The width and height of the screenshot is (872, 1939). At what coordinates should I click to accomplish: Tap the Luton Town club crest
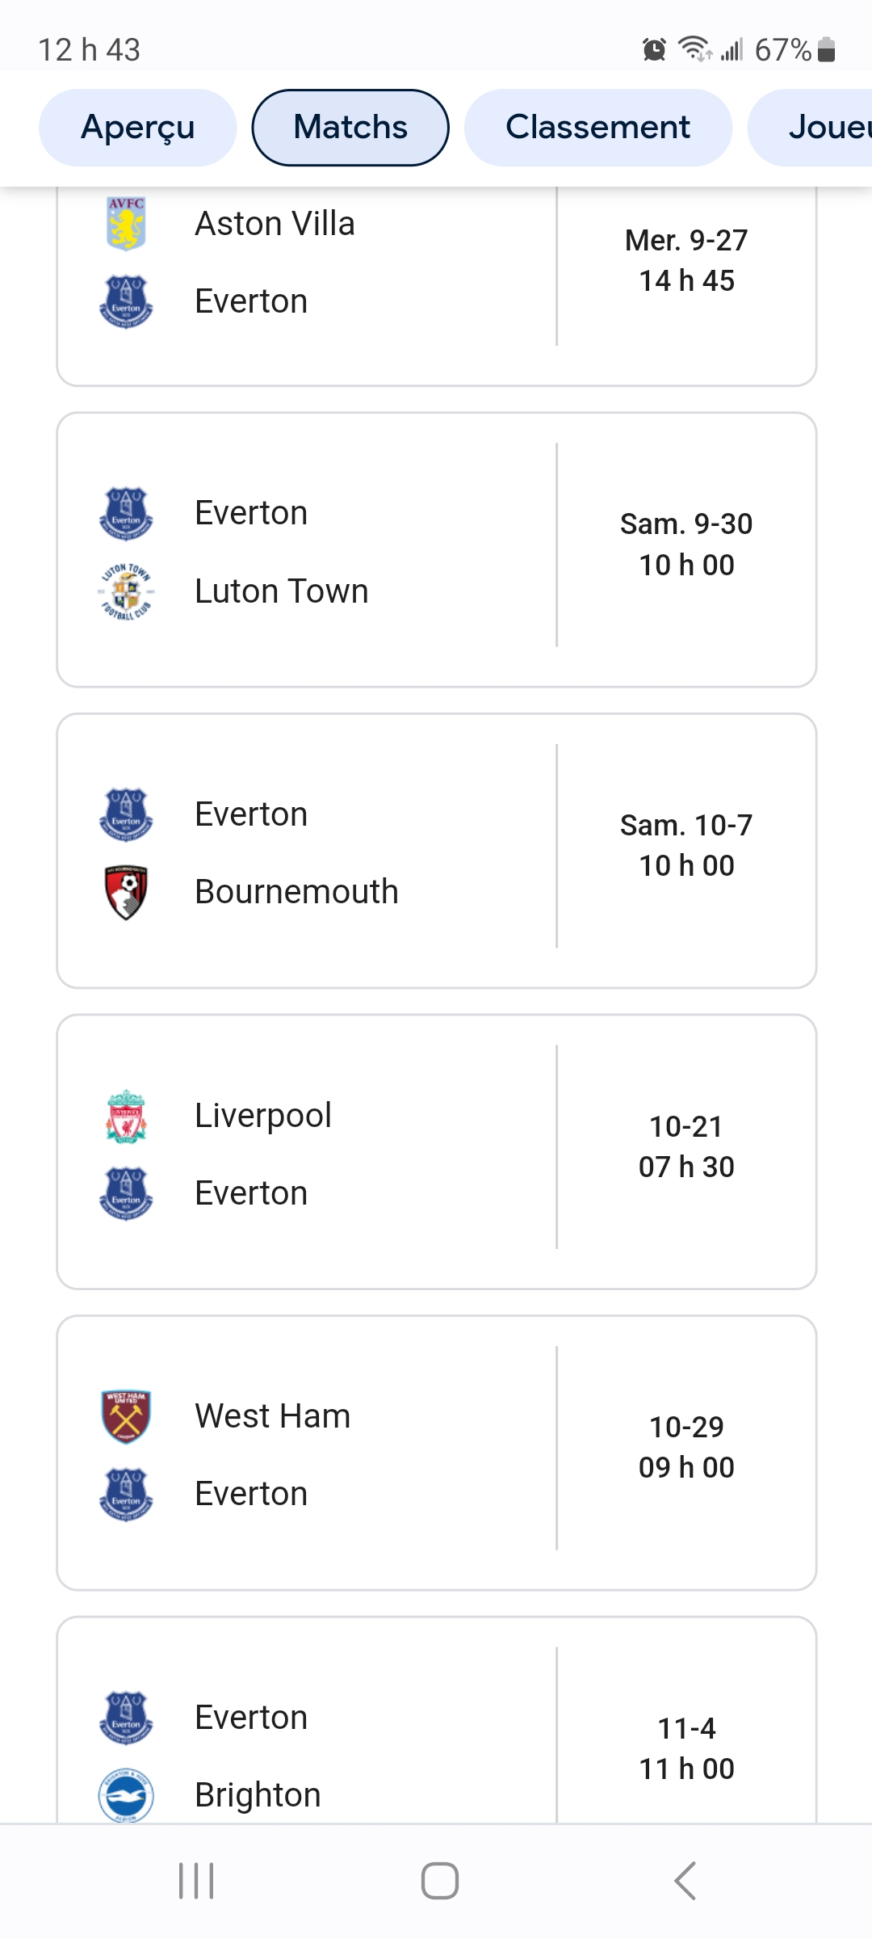point(126,591)
